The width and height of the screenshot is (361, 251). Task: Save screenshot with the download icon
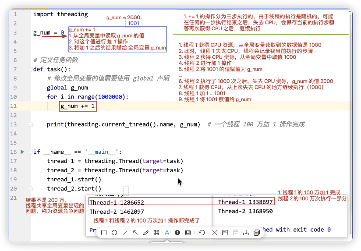tap(246, 233)
